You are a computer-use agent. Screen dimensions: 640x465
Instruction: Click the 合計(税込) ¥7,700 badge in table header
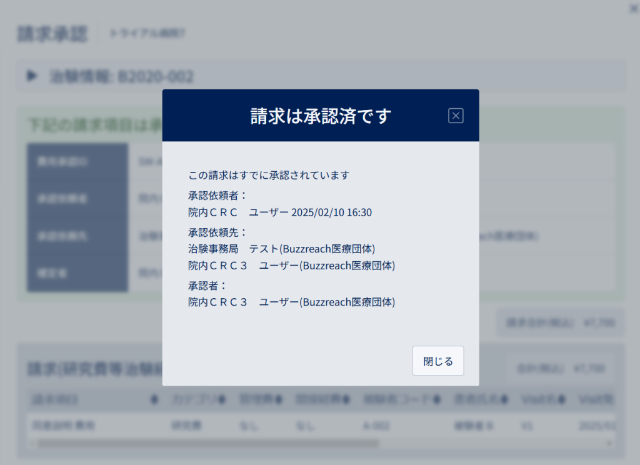click(x=561, y=369)
